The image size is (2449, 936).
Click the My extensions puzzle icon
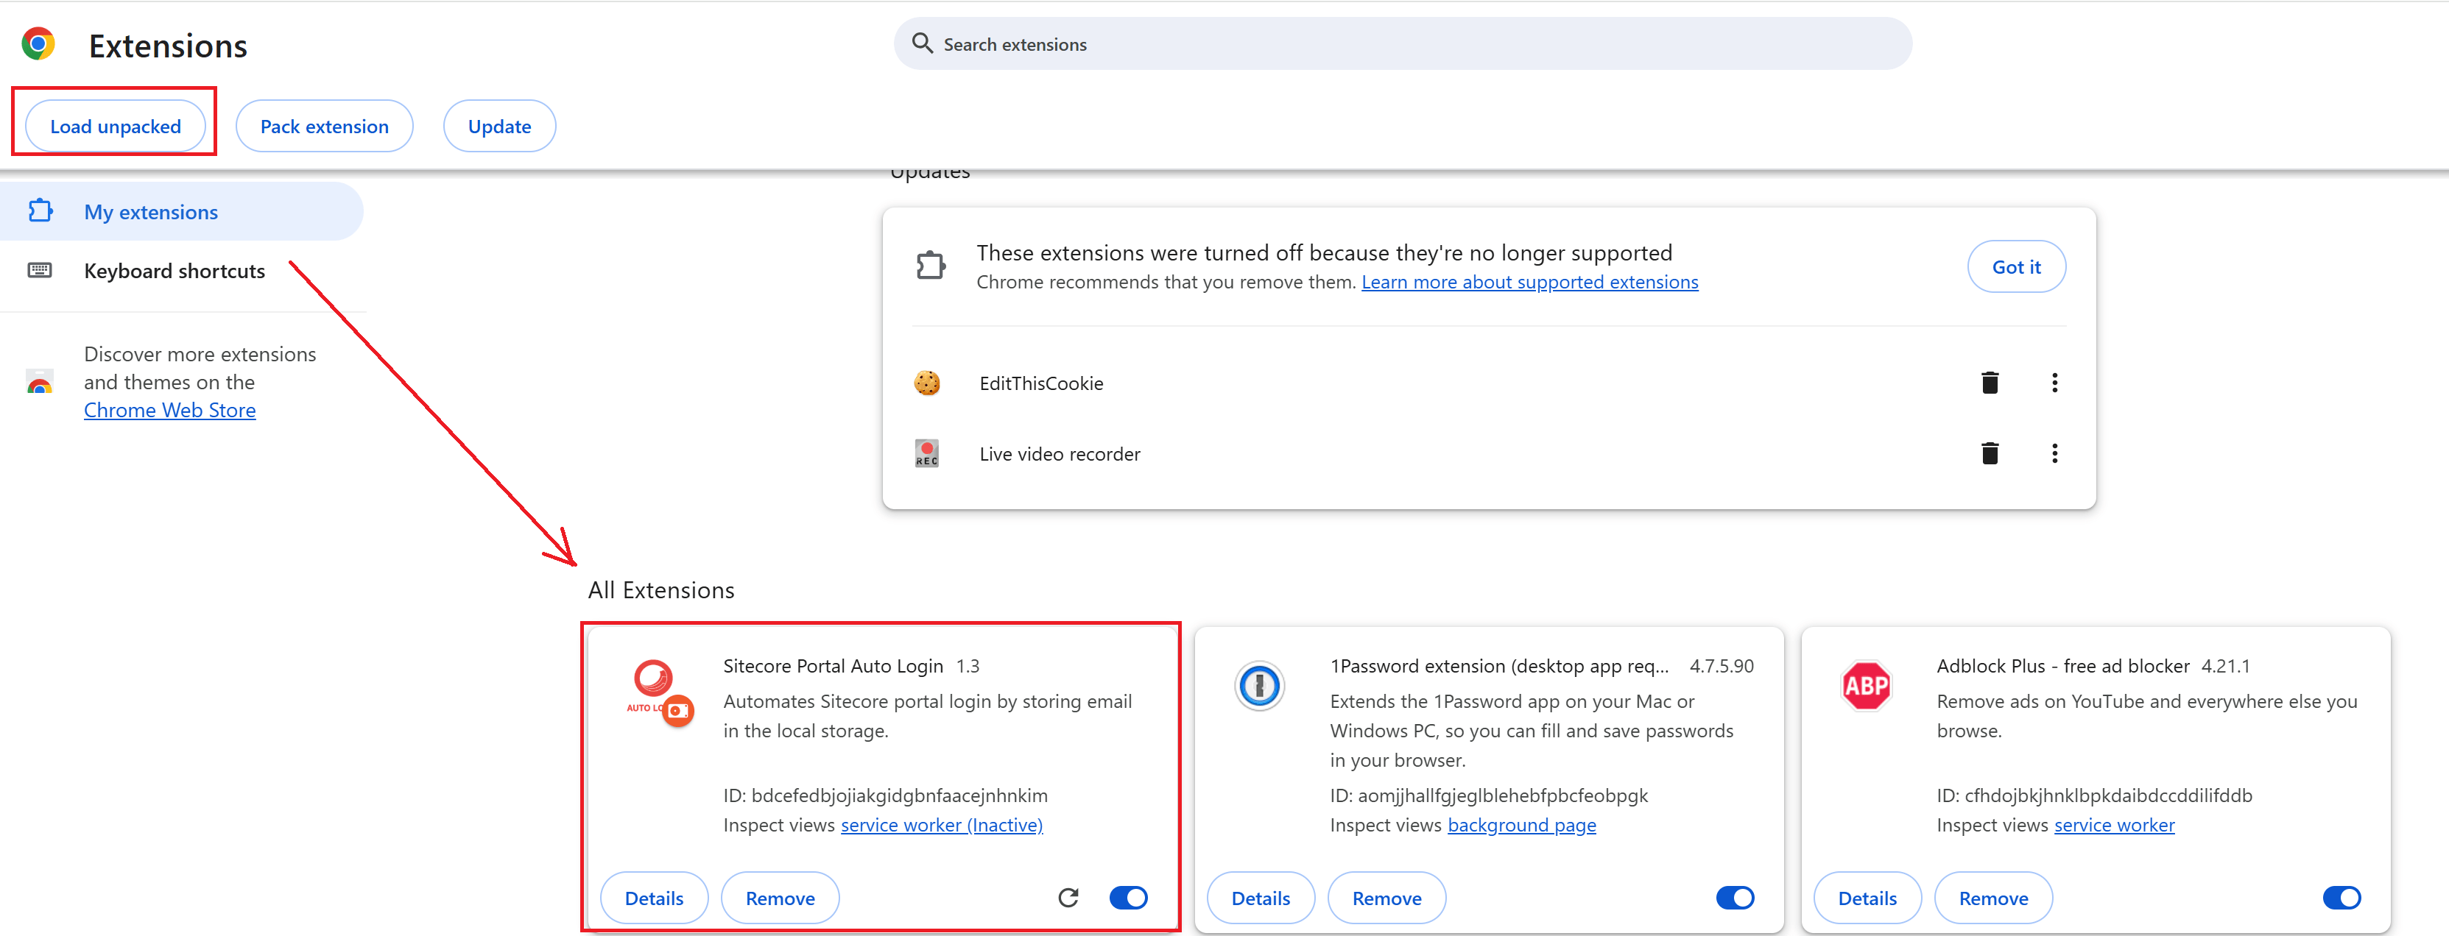[40, 211]
